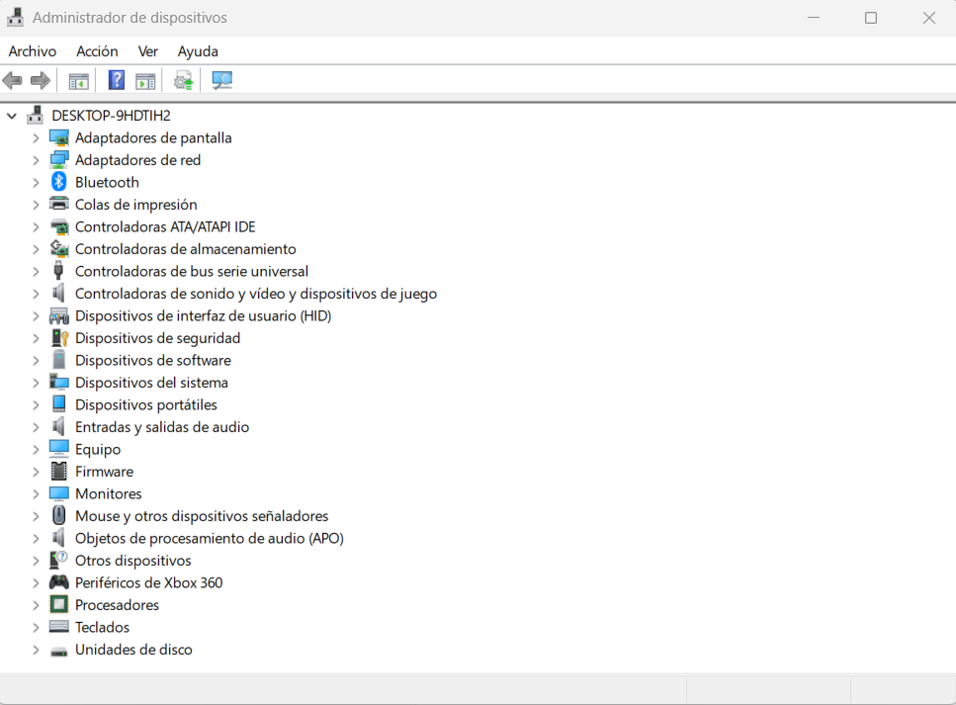
Task: Select Periféricos de Xbox 360 label
Action: pos(148,582)
